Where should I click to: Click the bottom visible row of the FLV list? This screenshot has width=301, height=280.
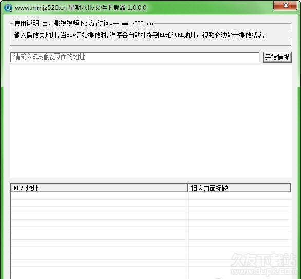150,276
